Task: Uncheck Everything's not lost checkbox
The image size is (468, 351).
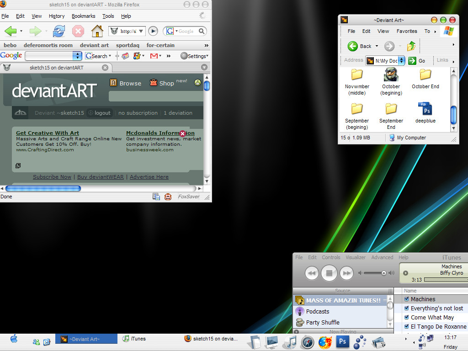Action: tap(406, 308)
